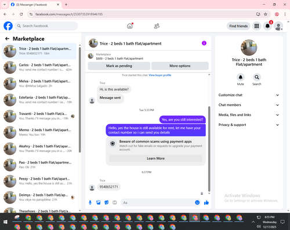Open the Travanti conversation

[x=39, y=116]
